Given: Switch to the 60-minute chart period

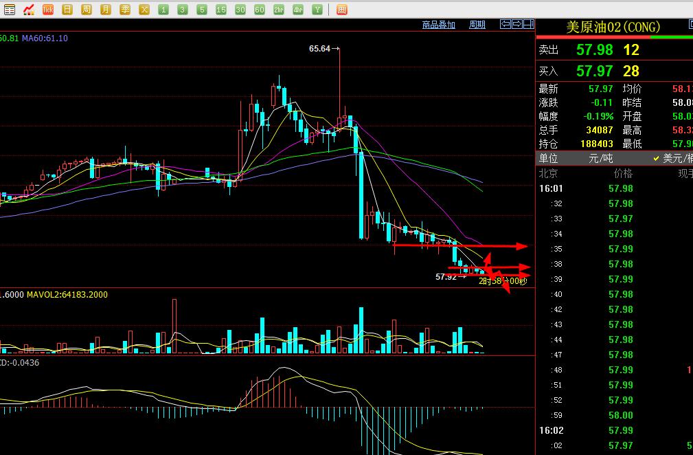Looking at the screenshot, I should [260, 10].
